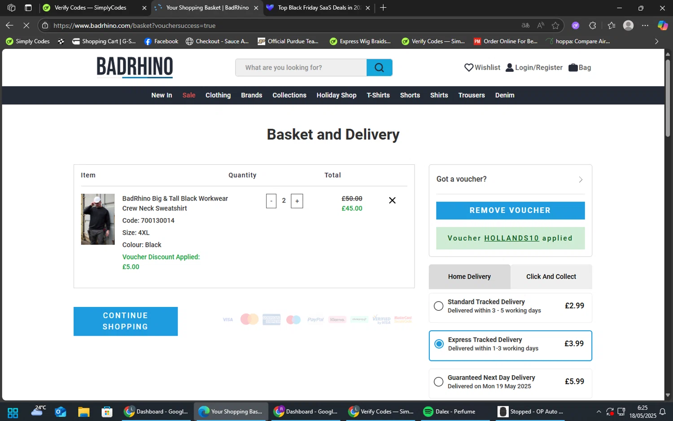
Task: Open Login/Register account link
Action: coord(534,67)
